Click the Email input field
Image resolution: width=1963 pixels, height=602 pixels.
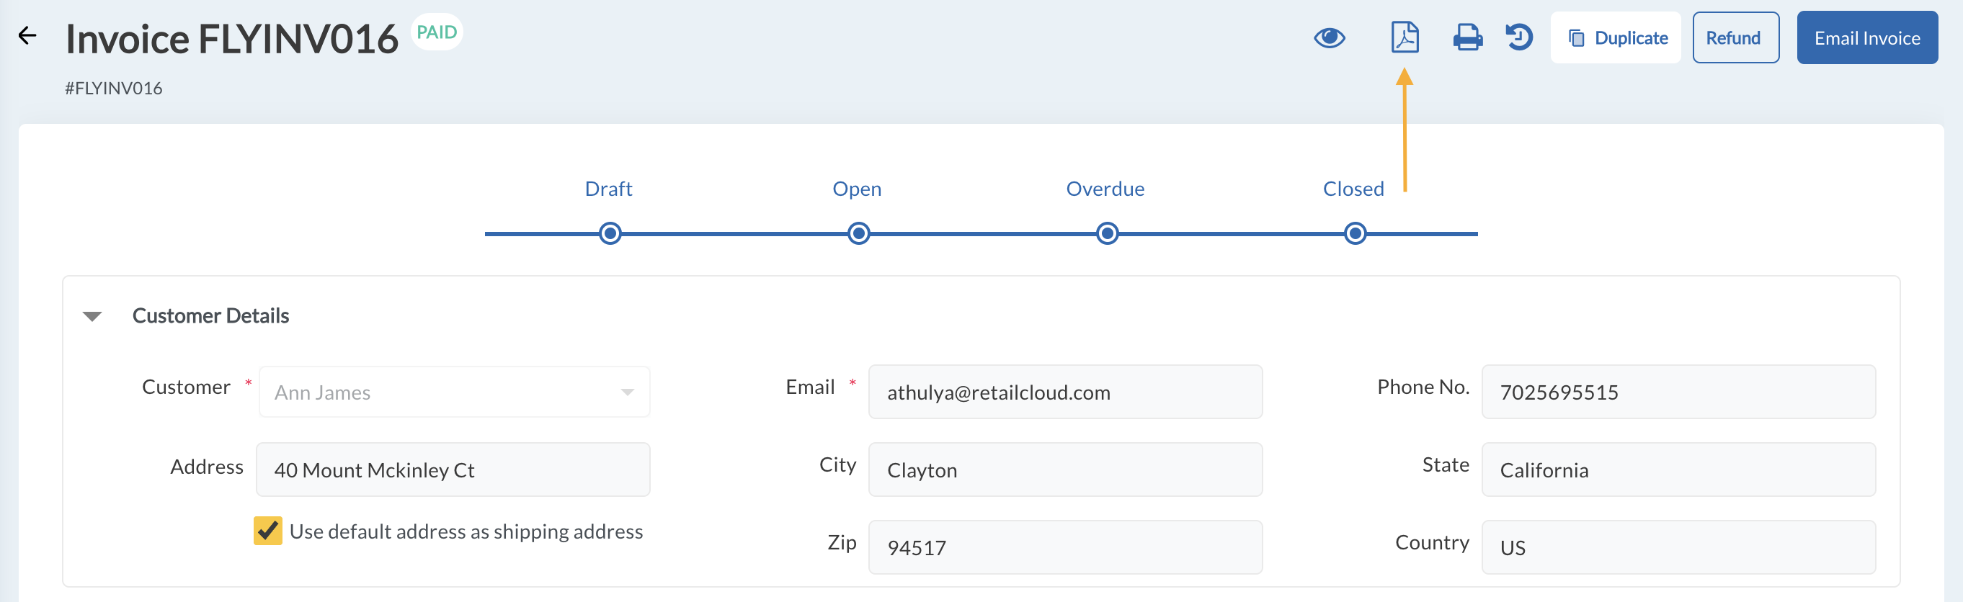tap(1064, 392)
